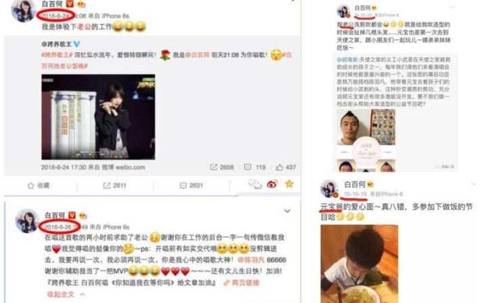The height and width of the screenshot is (303, 487).
Task: Open the stage performance photo thumbnail
Action: coord(98,117)
